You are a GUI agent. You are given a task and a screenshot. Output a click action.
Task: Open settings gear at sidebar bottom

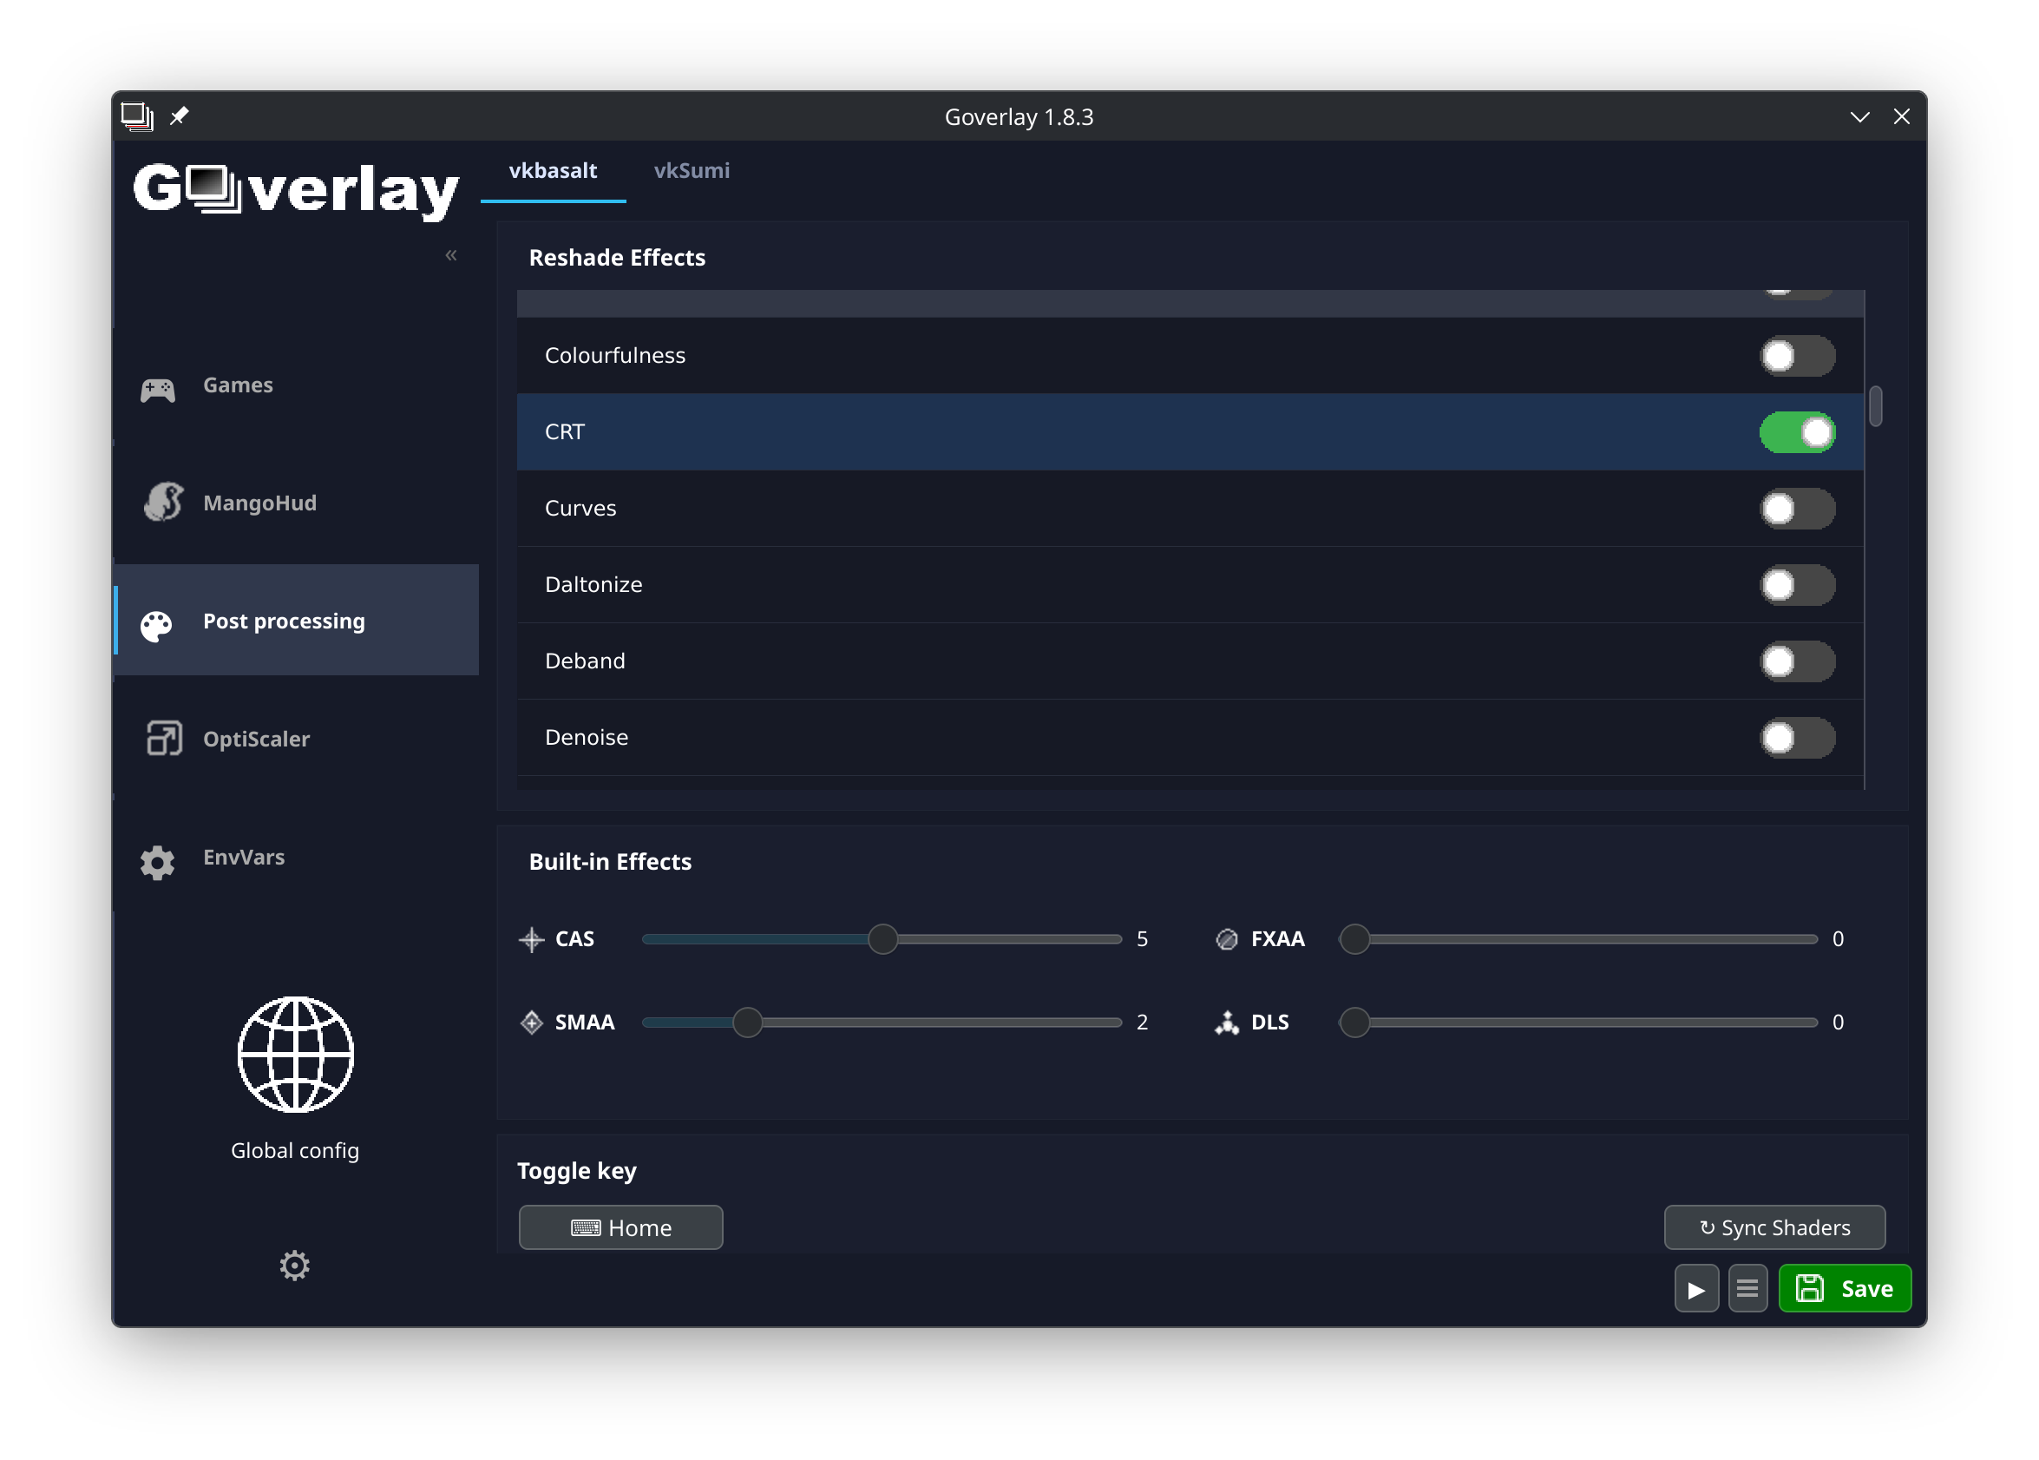pyautogui.click(x=294, y=1265)
